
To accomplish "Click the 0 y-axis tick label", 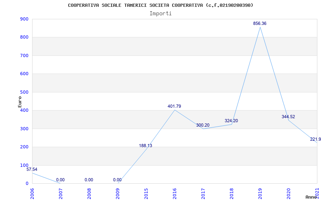I will coord(27,184).
